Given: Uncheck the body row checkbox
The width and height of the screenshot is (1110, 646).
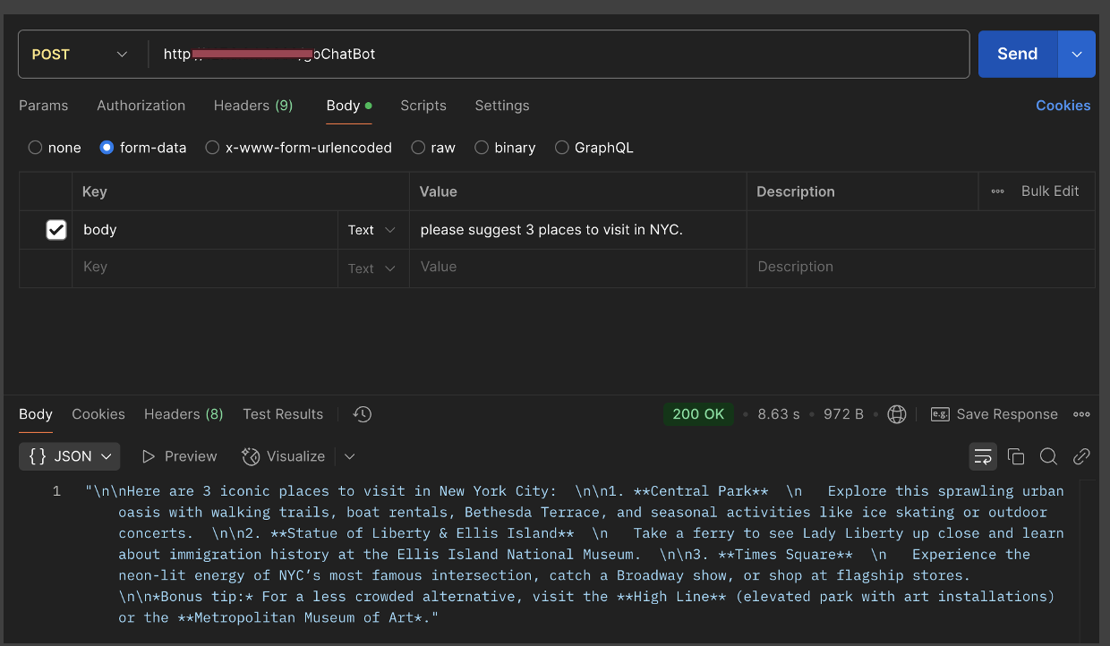Looking at the screenshot, I should click(x=56, y=230).
